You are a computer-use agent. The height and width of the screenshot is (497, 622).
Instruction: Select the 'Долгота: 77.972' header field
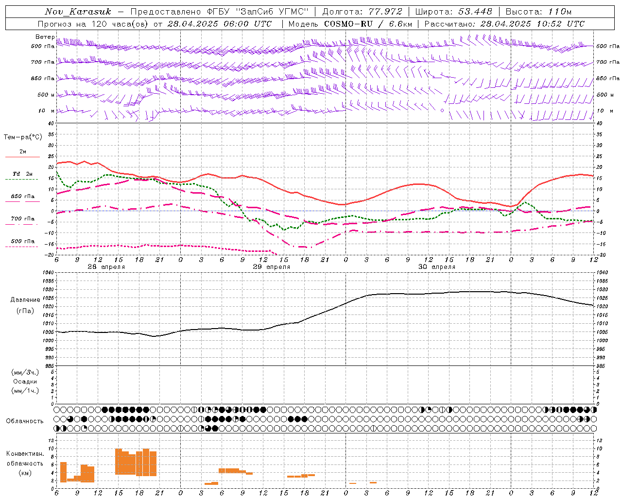363,12
